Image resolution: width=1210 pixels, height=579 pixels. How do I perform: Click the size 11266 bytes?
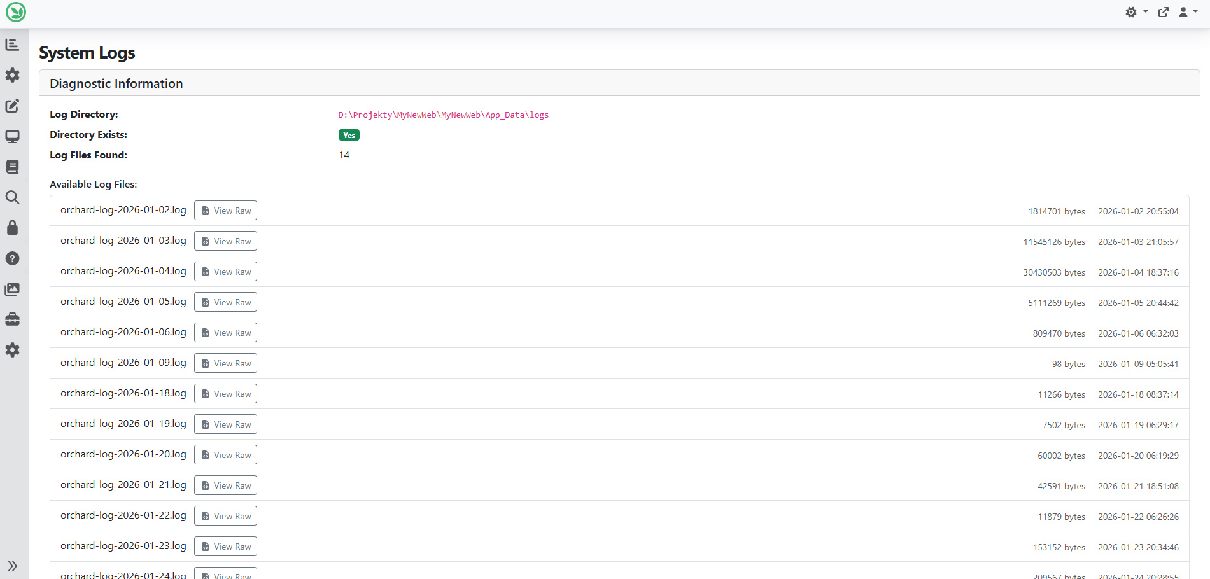(1062, 394)
